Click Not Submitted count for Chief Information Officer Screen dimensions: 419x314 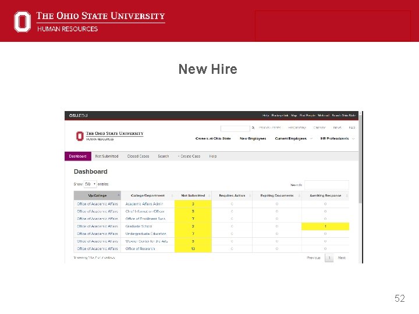click(x=193, y=211)
